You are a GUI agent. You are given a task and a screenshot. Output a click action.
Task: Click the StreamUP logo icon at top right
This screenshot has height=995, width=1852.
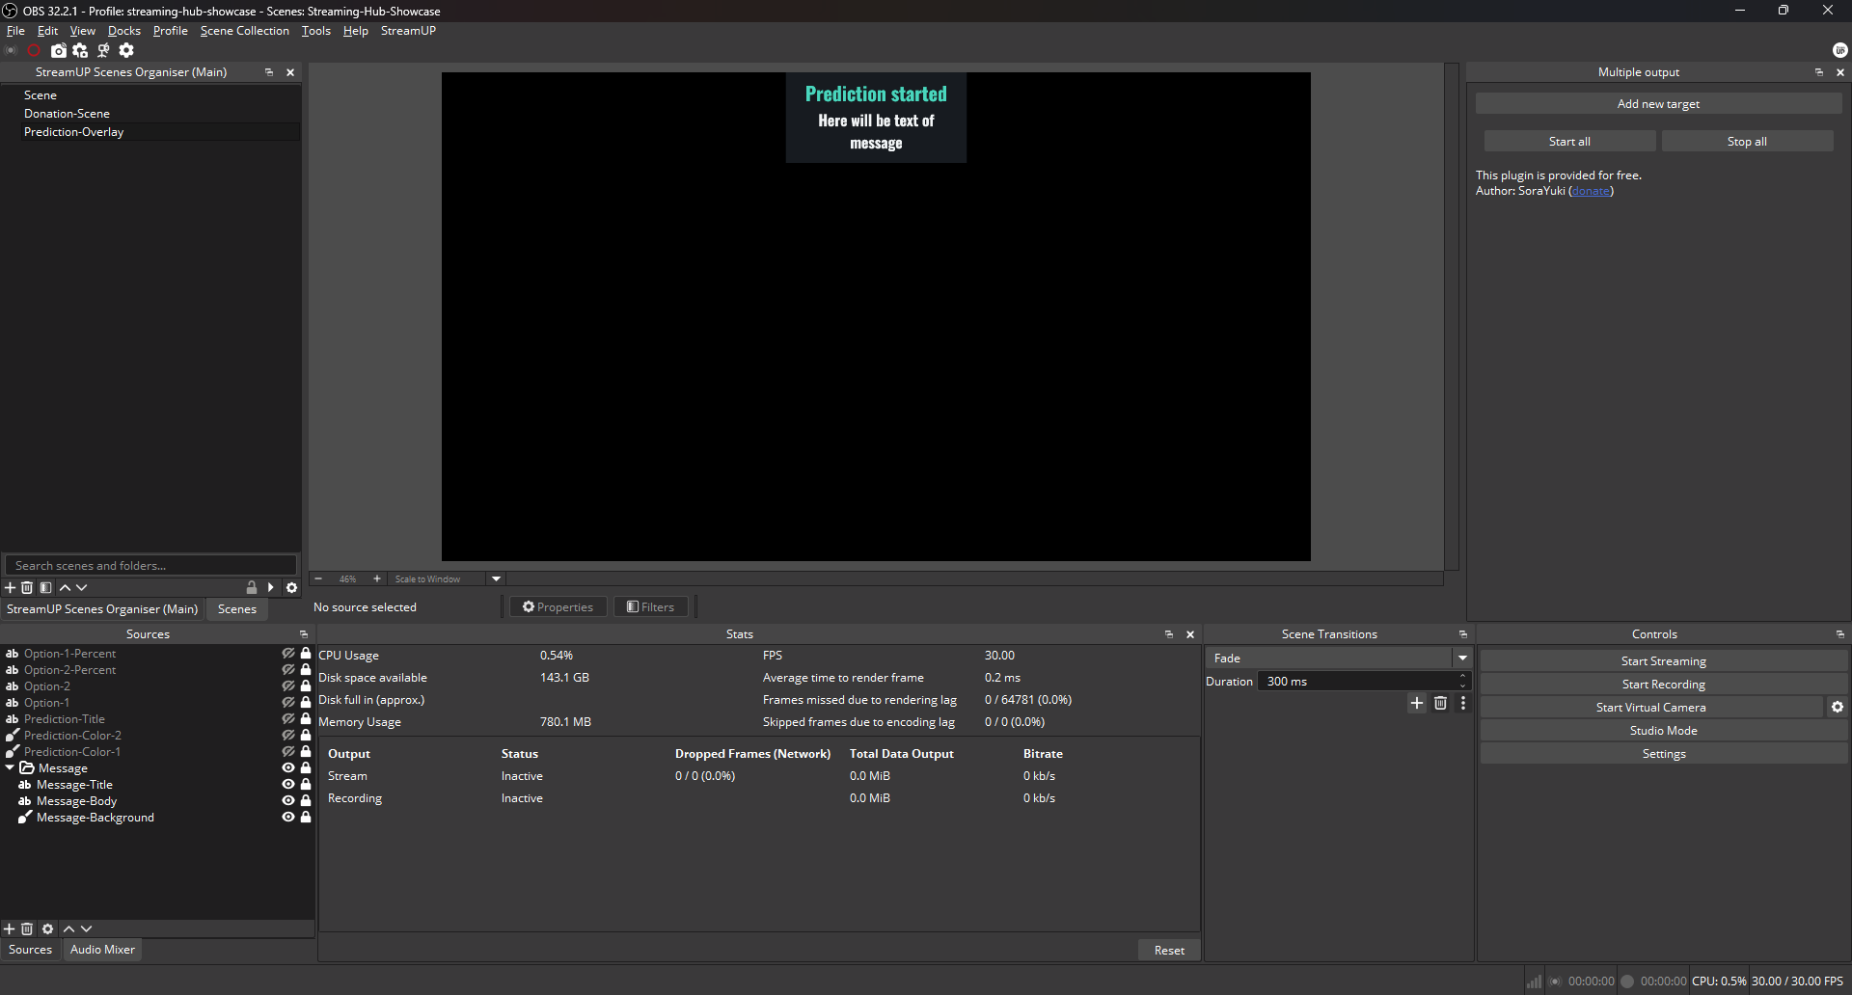point(1839,50)
